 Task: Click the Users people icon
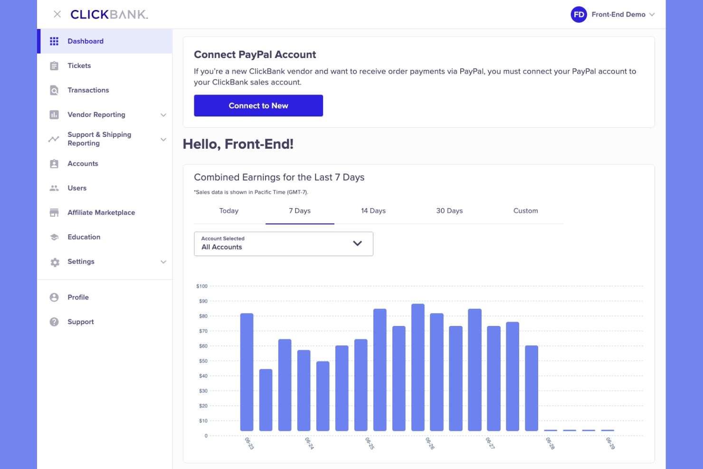click(x=54, y=188)
